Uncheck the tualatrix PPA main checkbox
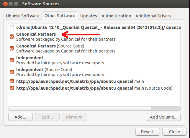190x138 pixels. click(x=12, y=81)
